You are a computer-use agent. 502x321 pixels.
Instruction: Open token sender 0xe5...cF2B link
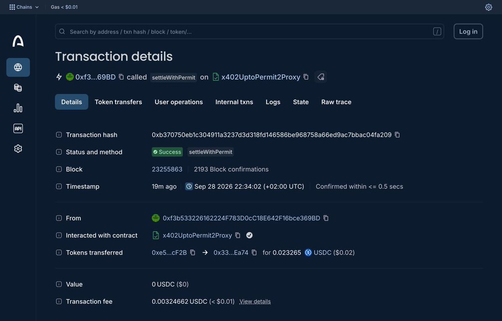(x=169, y=253)
